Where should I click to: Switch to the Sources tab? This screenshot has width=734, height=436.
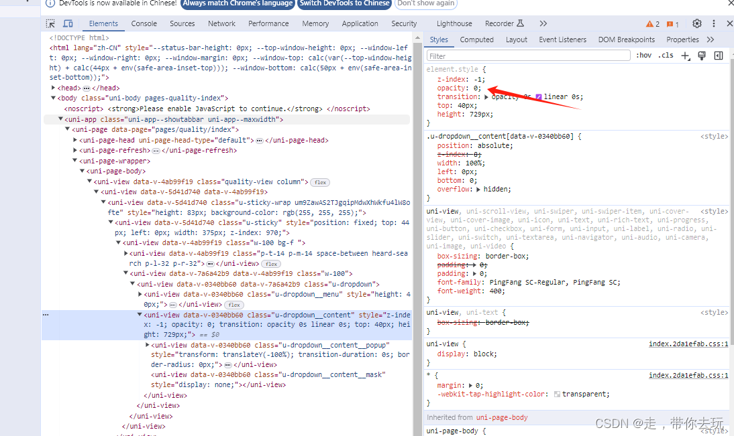[x=182, y=23]
